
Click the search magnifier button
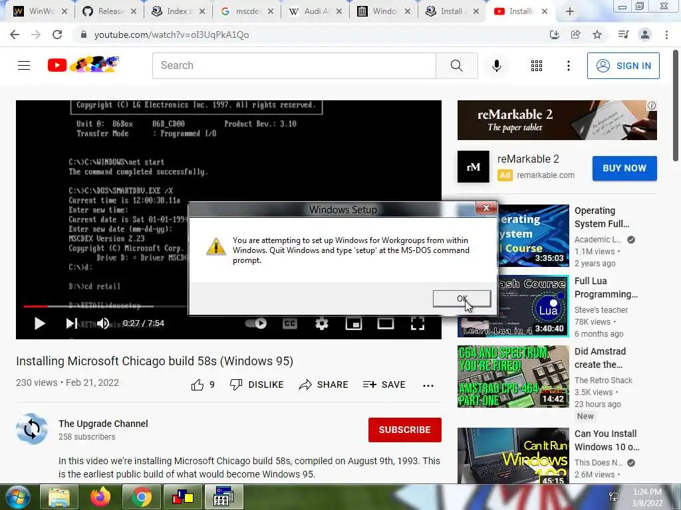click(456, 66)
